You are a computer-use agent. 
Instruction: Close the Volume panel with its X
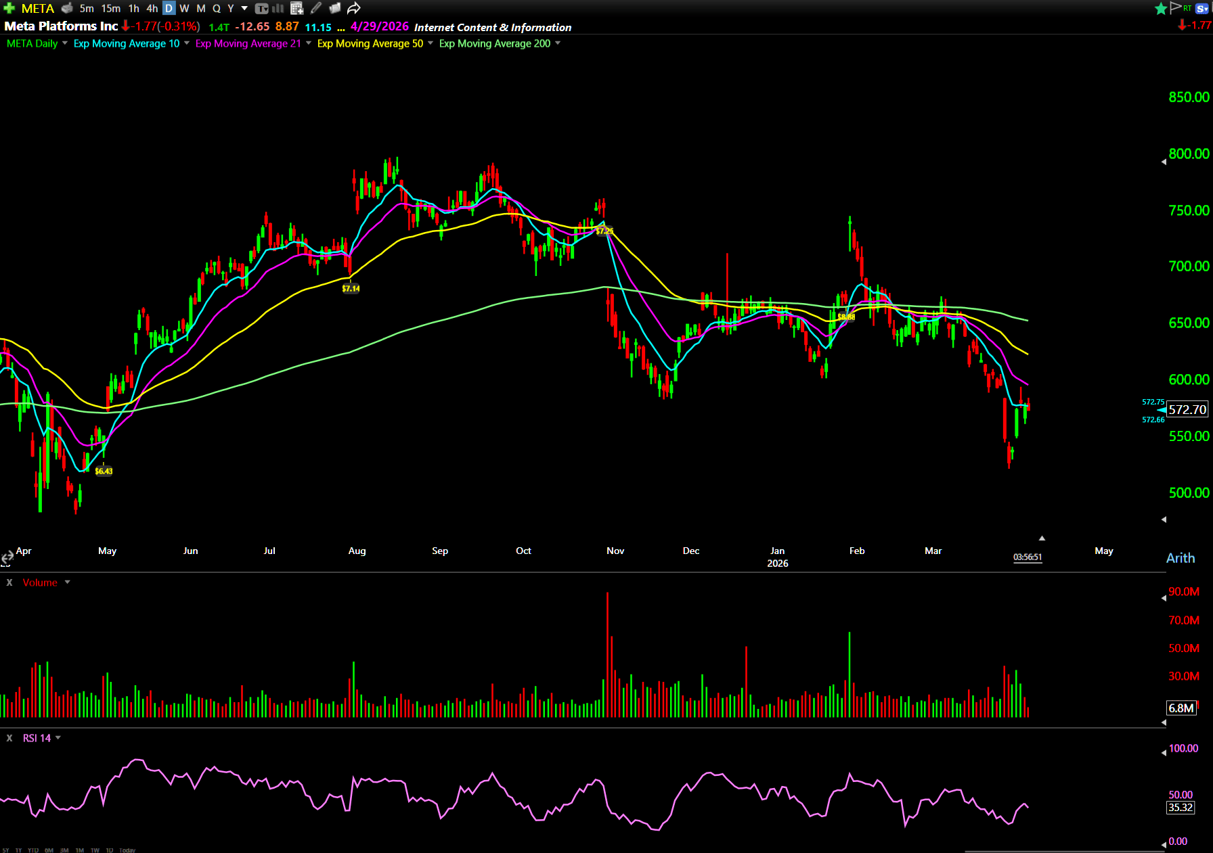[9, 582]
